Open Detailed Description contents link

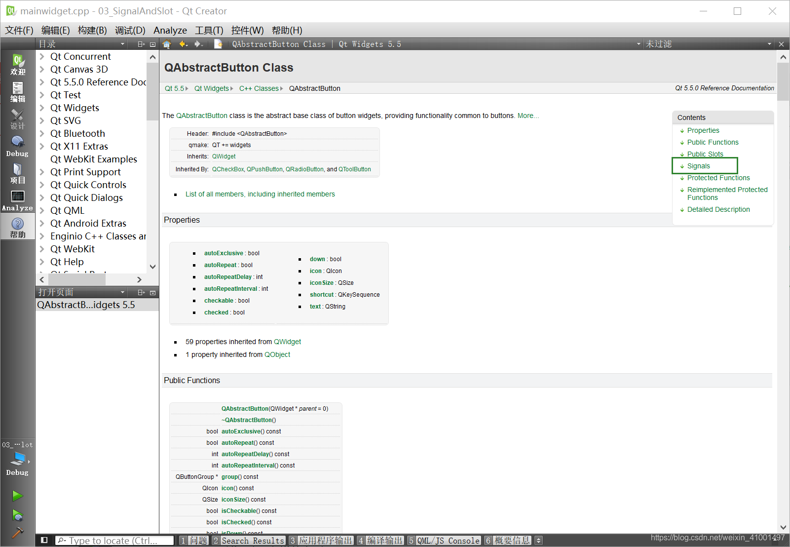[x=718, y=209]
